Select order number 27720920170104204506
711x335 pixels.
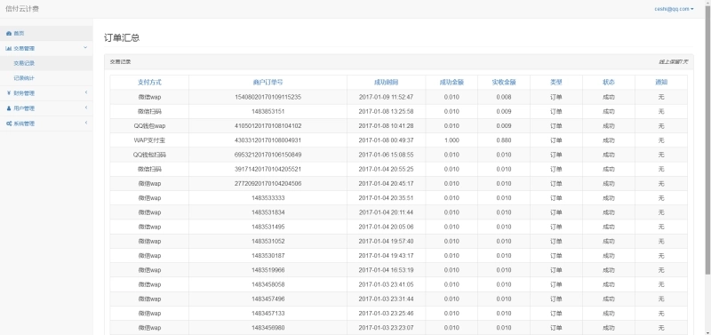click(268, 184)
